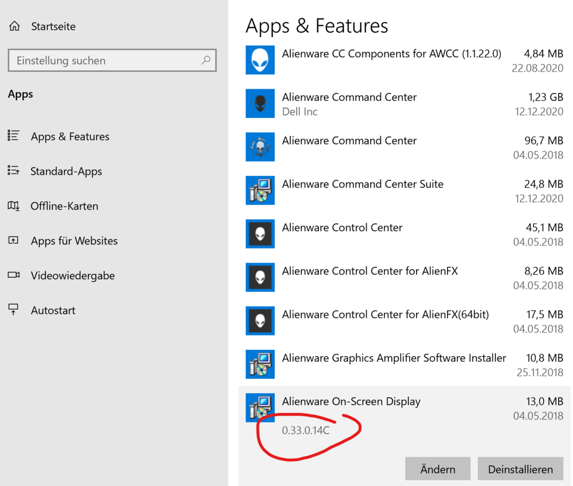Viewport: 573px width, 486px height.
Task: Click the Alienware Graphics Amplifier installer icon
Action: 260,364
